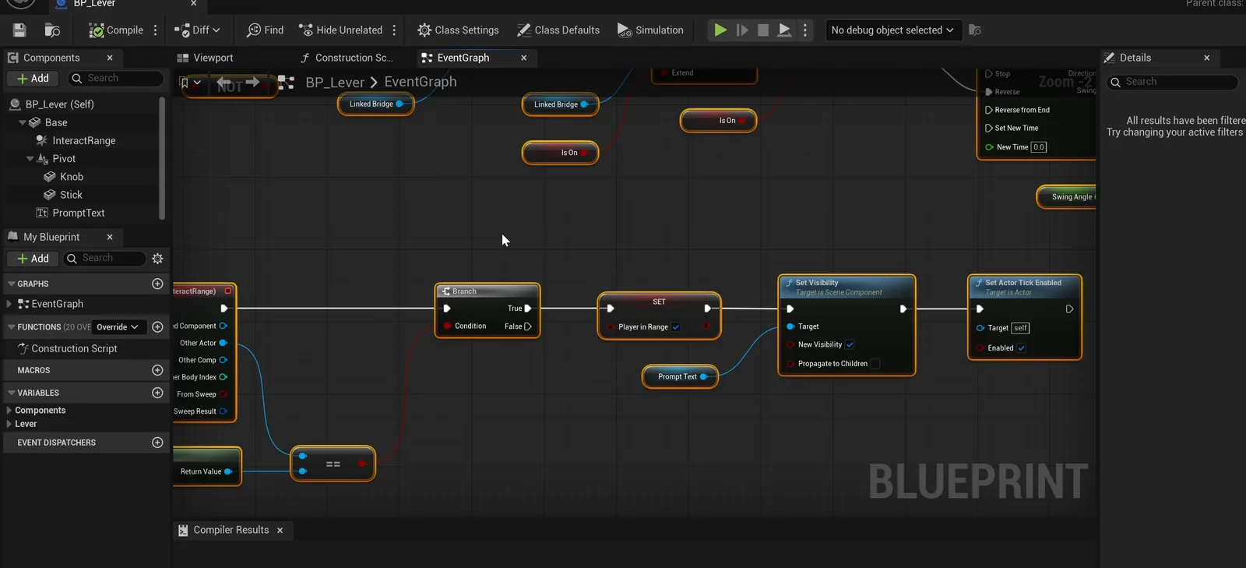Click the Browse to asset icon

52,30
